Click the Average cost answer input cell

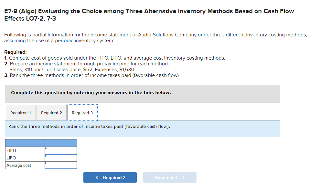coord(61,165)
